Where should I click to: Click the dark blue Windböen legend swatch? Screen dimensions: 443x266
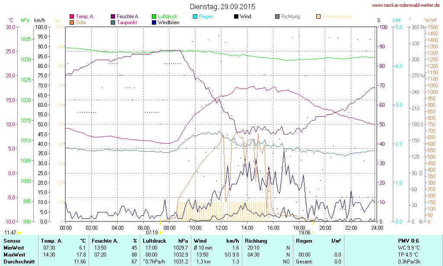point(154,22)
